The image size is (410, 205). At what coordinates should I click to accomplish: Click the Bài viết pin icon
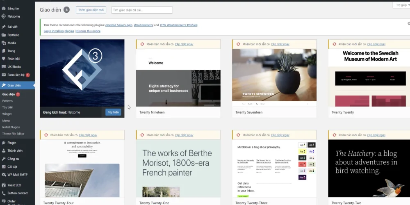(x=3, y=27)
